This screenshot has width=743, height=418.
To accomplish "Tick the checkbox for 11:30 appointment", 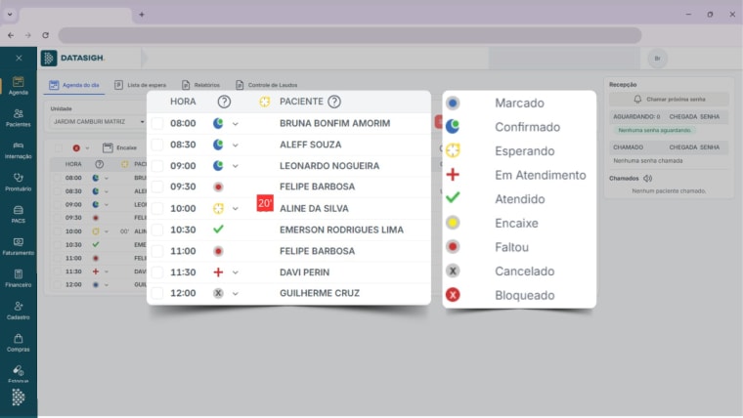I will 157,272.
